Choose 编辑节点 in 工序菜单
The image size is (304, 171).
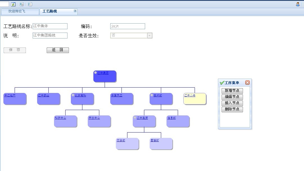click(x=232, y=97)
